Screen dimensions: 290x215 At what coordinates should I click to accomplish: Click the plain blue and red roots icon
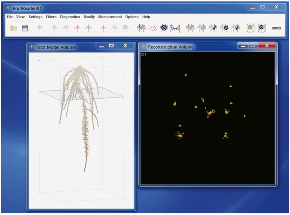click(x=141, y=28)
